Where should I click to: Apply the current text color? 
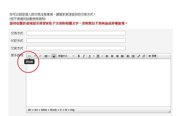point(90,56)
